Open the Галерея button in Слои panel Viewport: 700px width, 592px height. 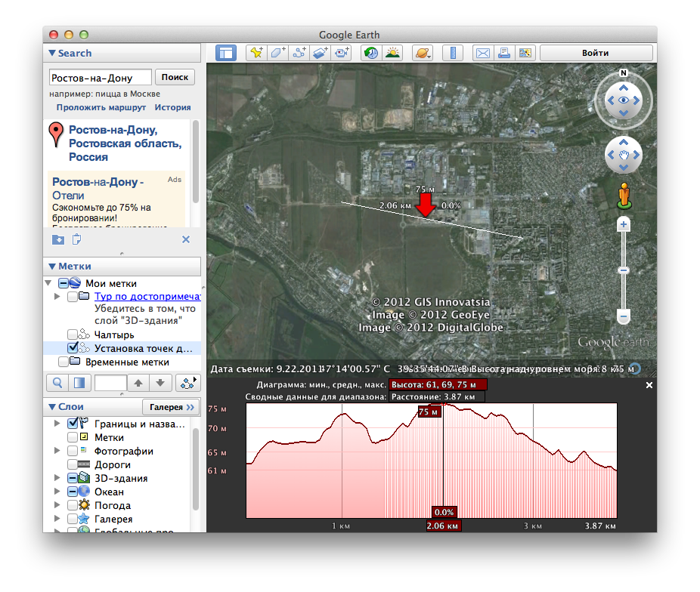[x=172, y=407]
